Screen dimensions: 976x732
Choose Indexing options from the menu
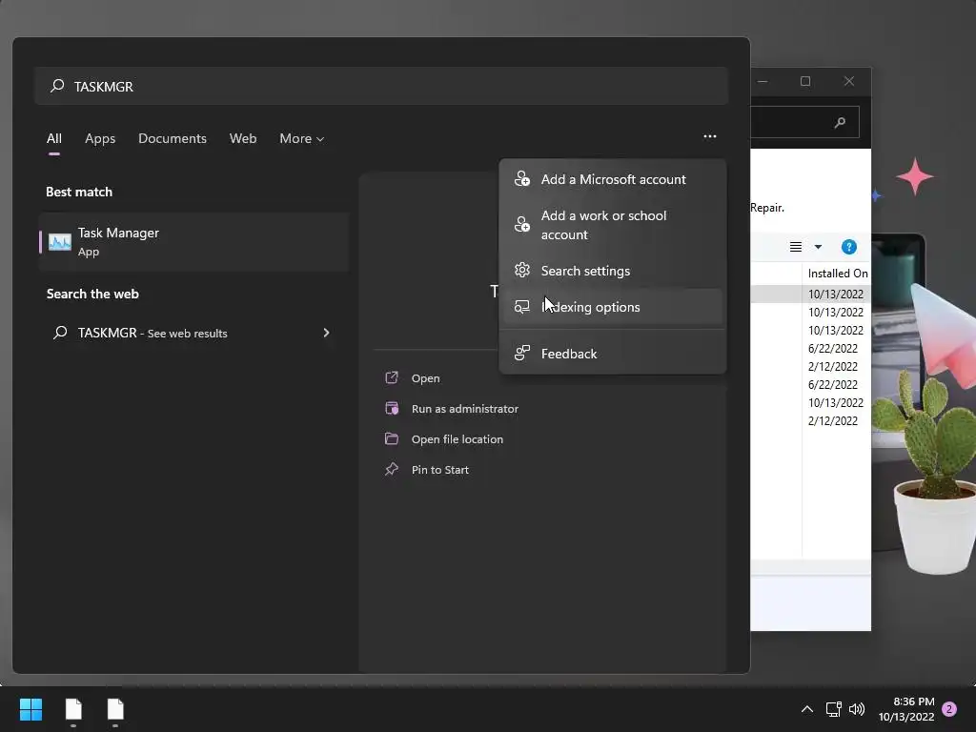point(613,307)
